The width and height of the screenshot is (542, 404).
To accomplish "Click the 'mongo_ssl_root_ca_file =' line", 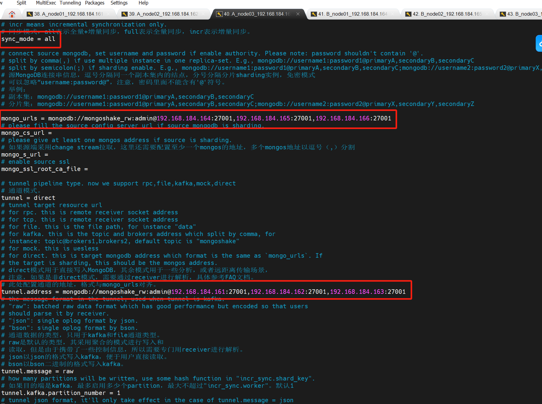I will coord(45,169).
